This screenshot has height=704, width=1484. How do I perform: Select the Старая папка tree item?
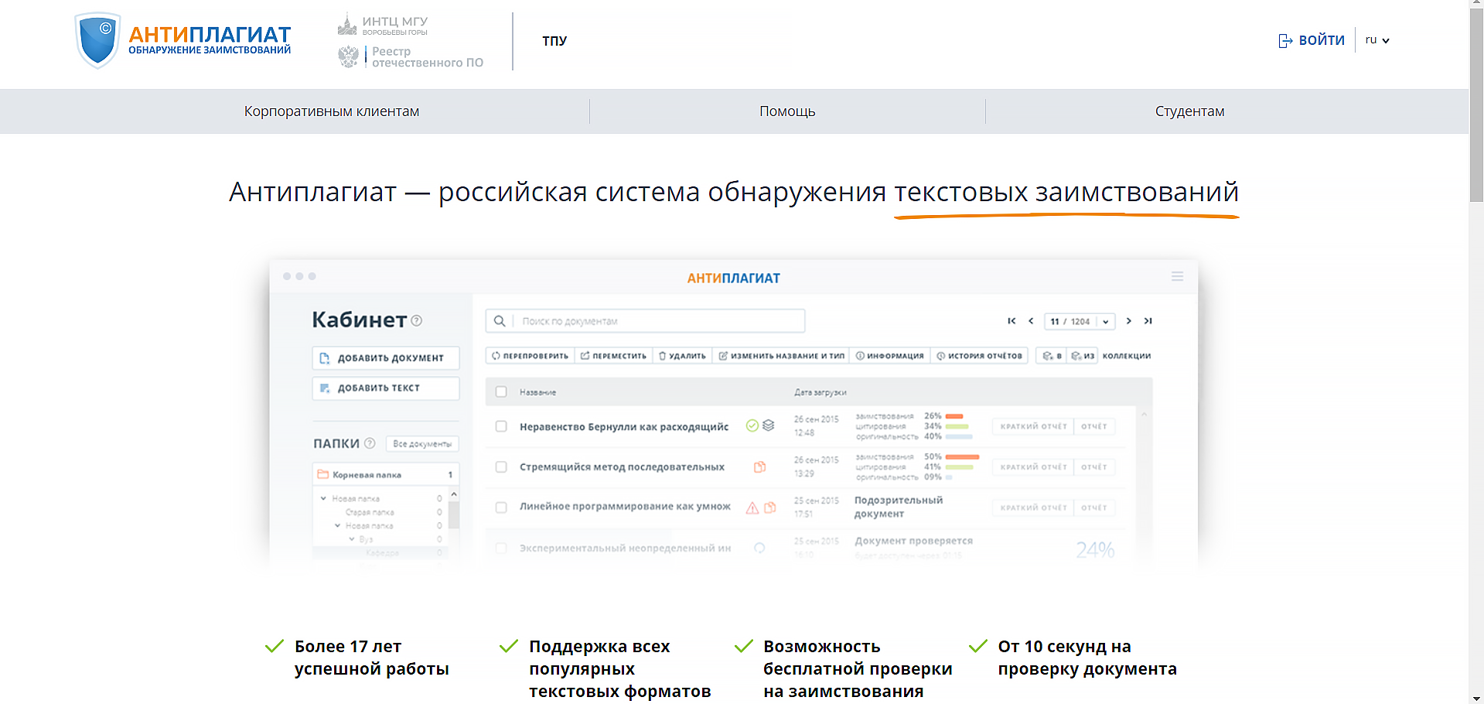(x=370, y=512)
